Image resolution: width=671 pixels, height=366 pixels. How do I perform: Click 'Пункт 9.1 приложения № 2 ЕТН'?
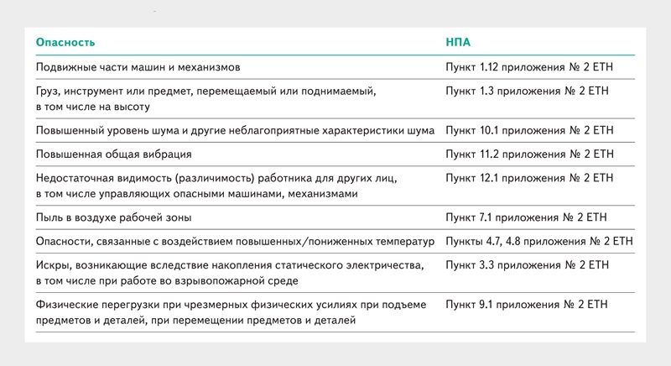point(527,304)
